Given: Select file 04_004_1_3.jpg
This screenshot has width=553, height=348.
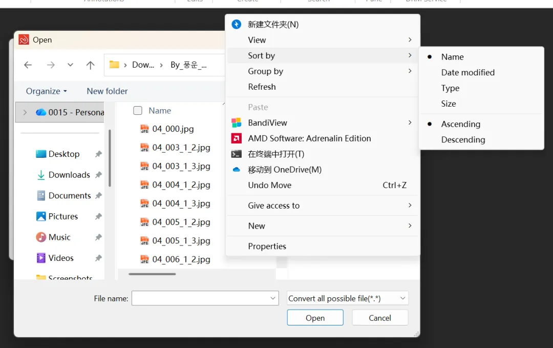Looking at the screenshot, I should [175, 203].
